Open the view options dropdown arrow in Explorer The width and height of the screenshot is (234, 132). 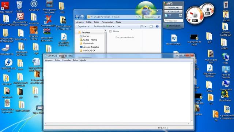(x=145, y=26)
